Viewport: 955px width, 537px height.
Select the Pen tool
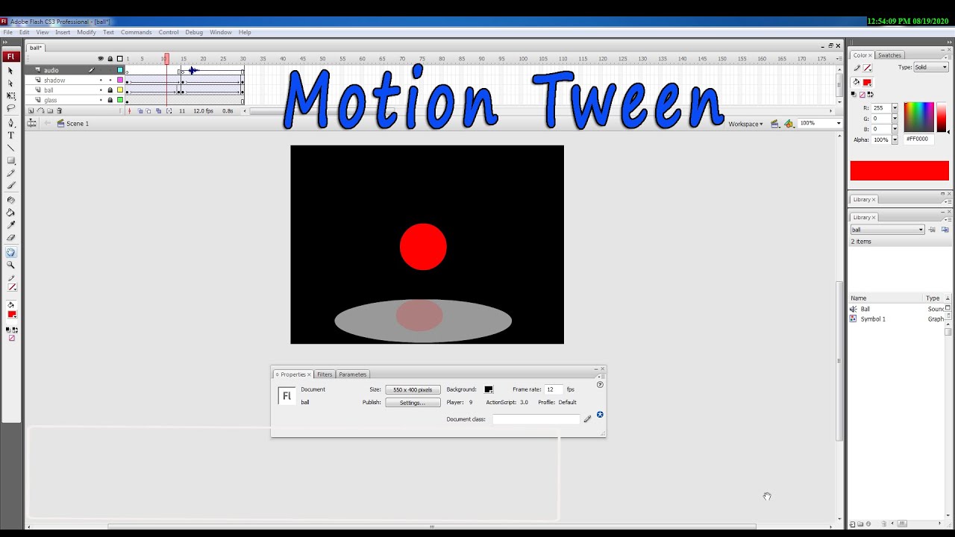10,123
